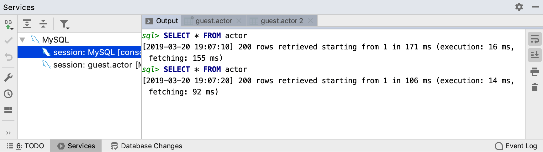Image resolution: width=543 pixels, height=152 pixels.
Task: Click the layout view icon in sidebar
Action: point(8,110)
